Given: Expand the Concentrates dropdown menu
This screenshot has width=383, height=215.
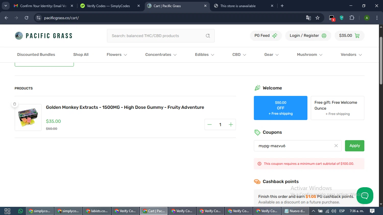Looking at the screenshot, I should point(161,55).
